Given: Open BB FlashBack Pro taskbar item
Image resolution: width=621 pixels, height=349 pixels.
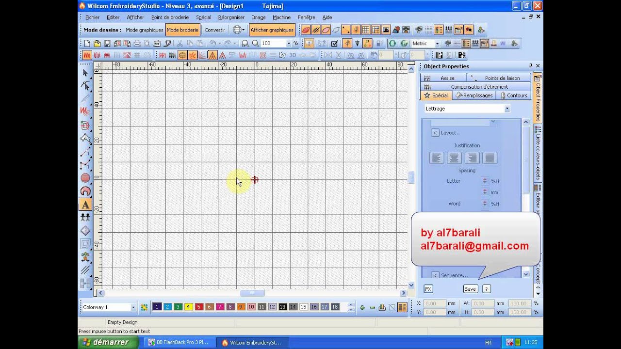Looking at the screenshot, I should (x=179, y=342).
